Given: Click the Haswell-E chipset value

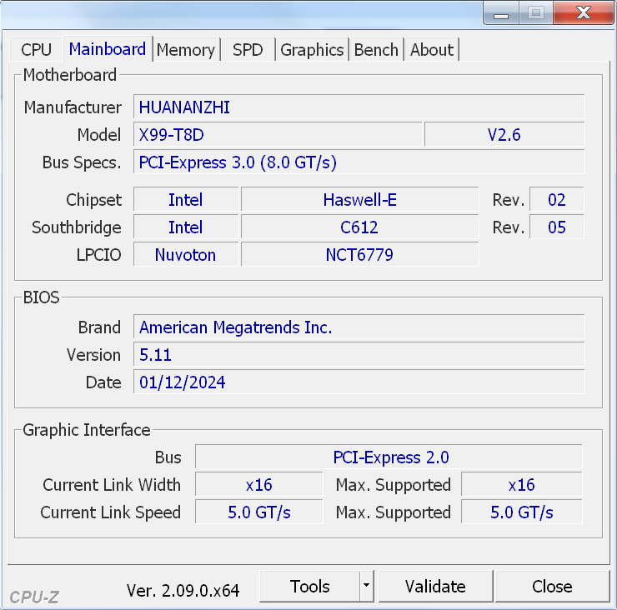Looking at the screenshot, I should click(x=359, y=200).
